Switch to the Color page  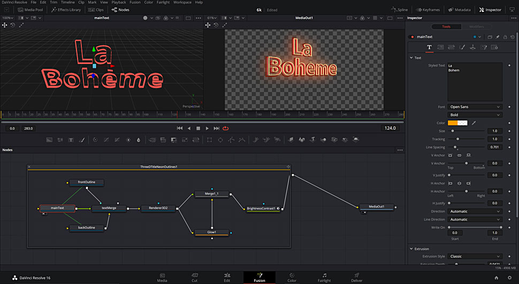(x=292, y=278)
